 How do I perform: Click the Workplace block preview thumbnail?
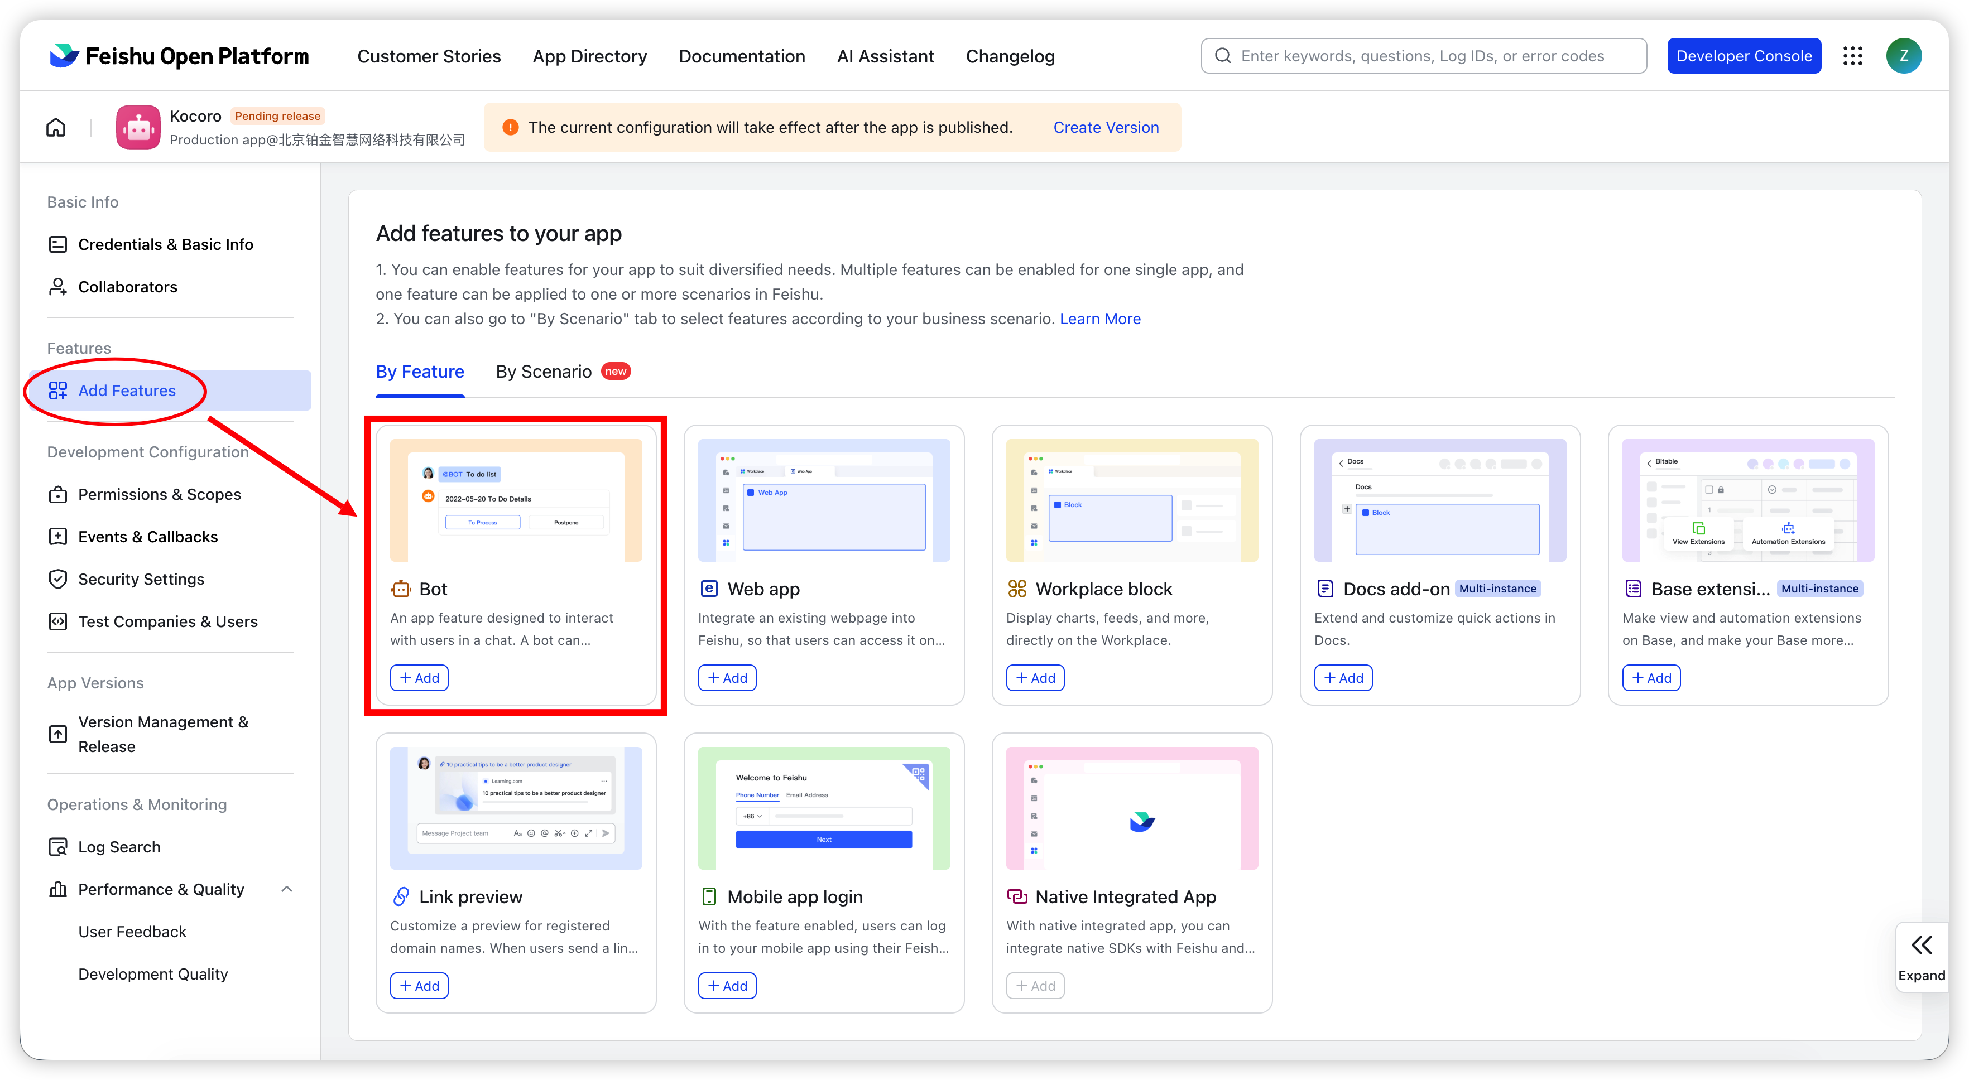point(1132,500)
